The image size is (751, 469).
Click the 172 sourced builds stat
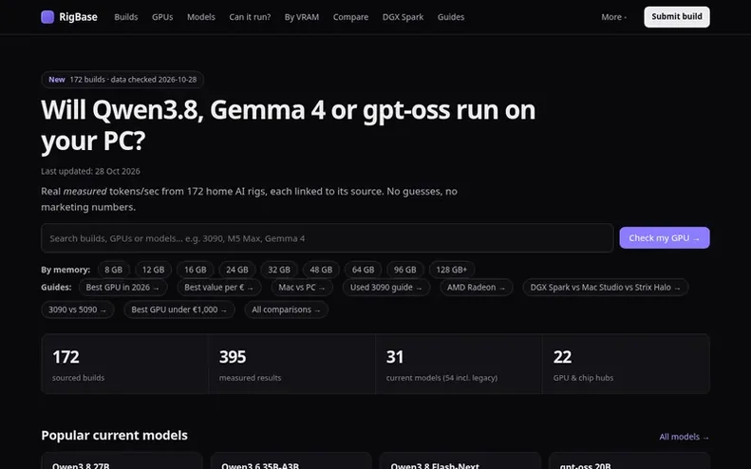pos(125,364)
